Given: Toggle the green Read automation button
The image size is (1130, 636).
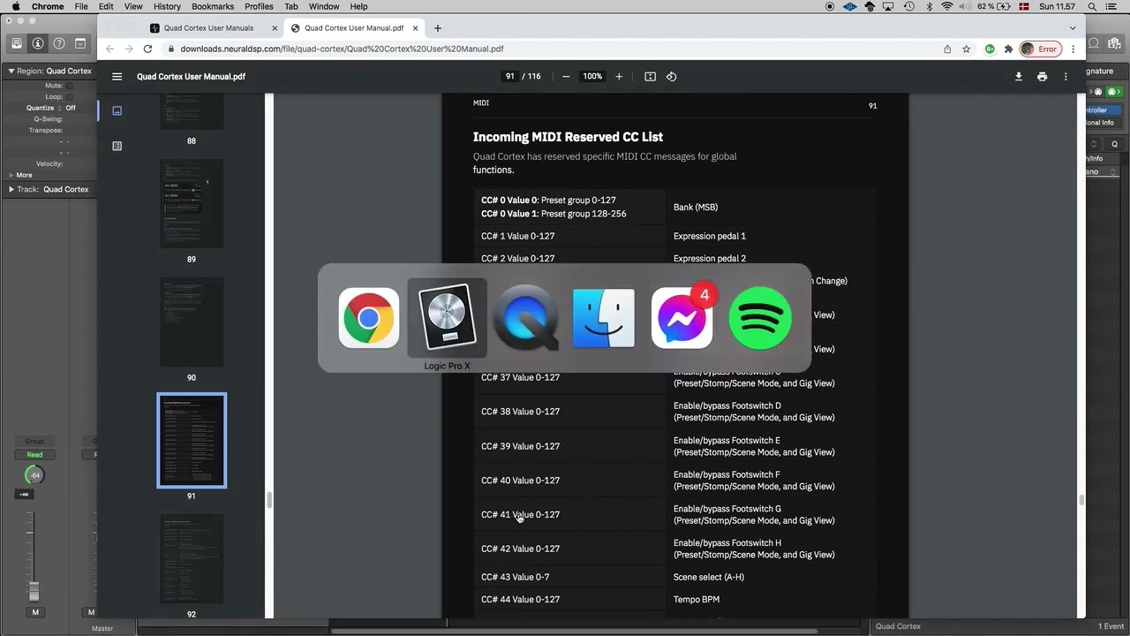Looking at the screenshot, I should point(34,455).
